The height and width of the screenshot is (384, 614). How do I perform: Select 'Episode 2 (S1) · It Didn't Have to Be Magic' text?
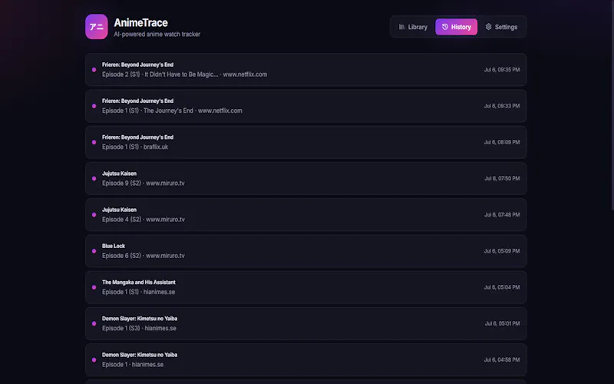(x=160, y=74)
